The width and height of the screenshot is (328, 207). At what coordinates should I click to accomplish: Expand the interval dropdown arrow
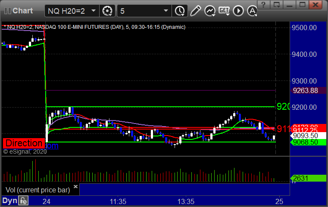pyautogui.click(x=166, y=10)
